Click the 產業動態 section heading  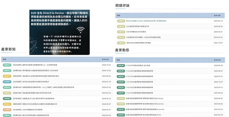(122, 50)
